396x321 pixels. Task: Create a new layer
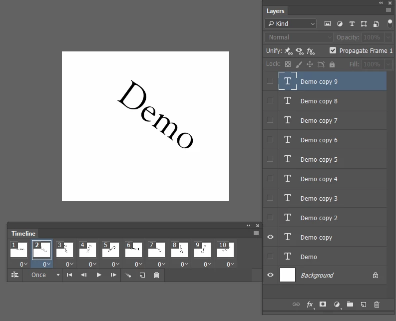click(364, 305)
